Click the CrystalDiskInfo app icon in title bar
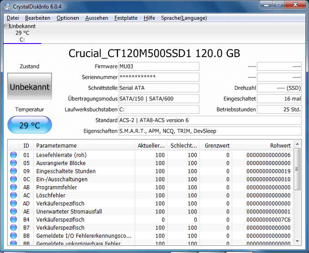This screenshot has height=253, width=309. click(7, 6)
